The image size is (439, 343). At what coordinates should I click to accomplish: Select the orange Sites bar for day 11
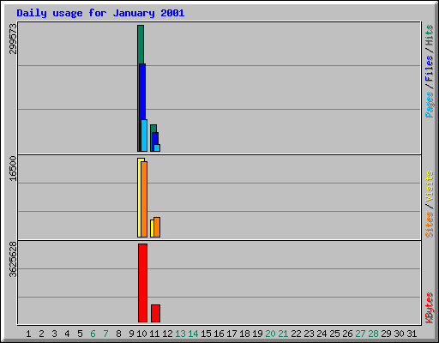(x=157, y=227)
